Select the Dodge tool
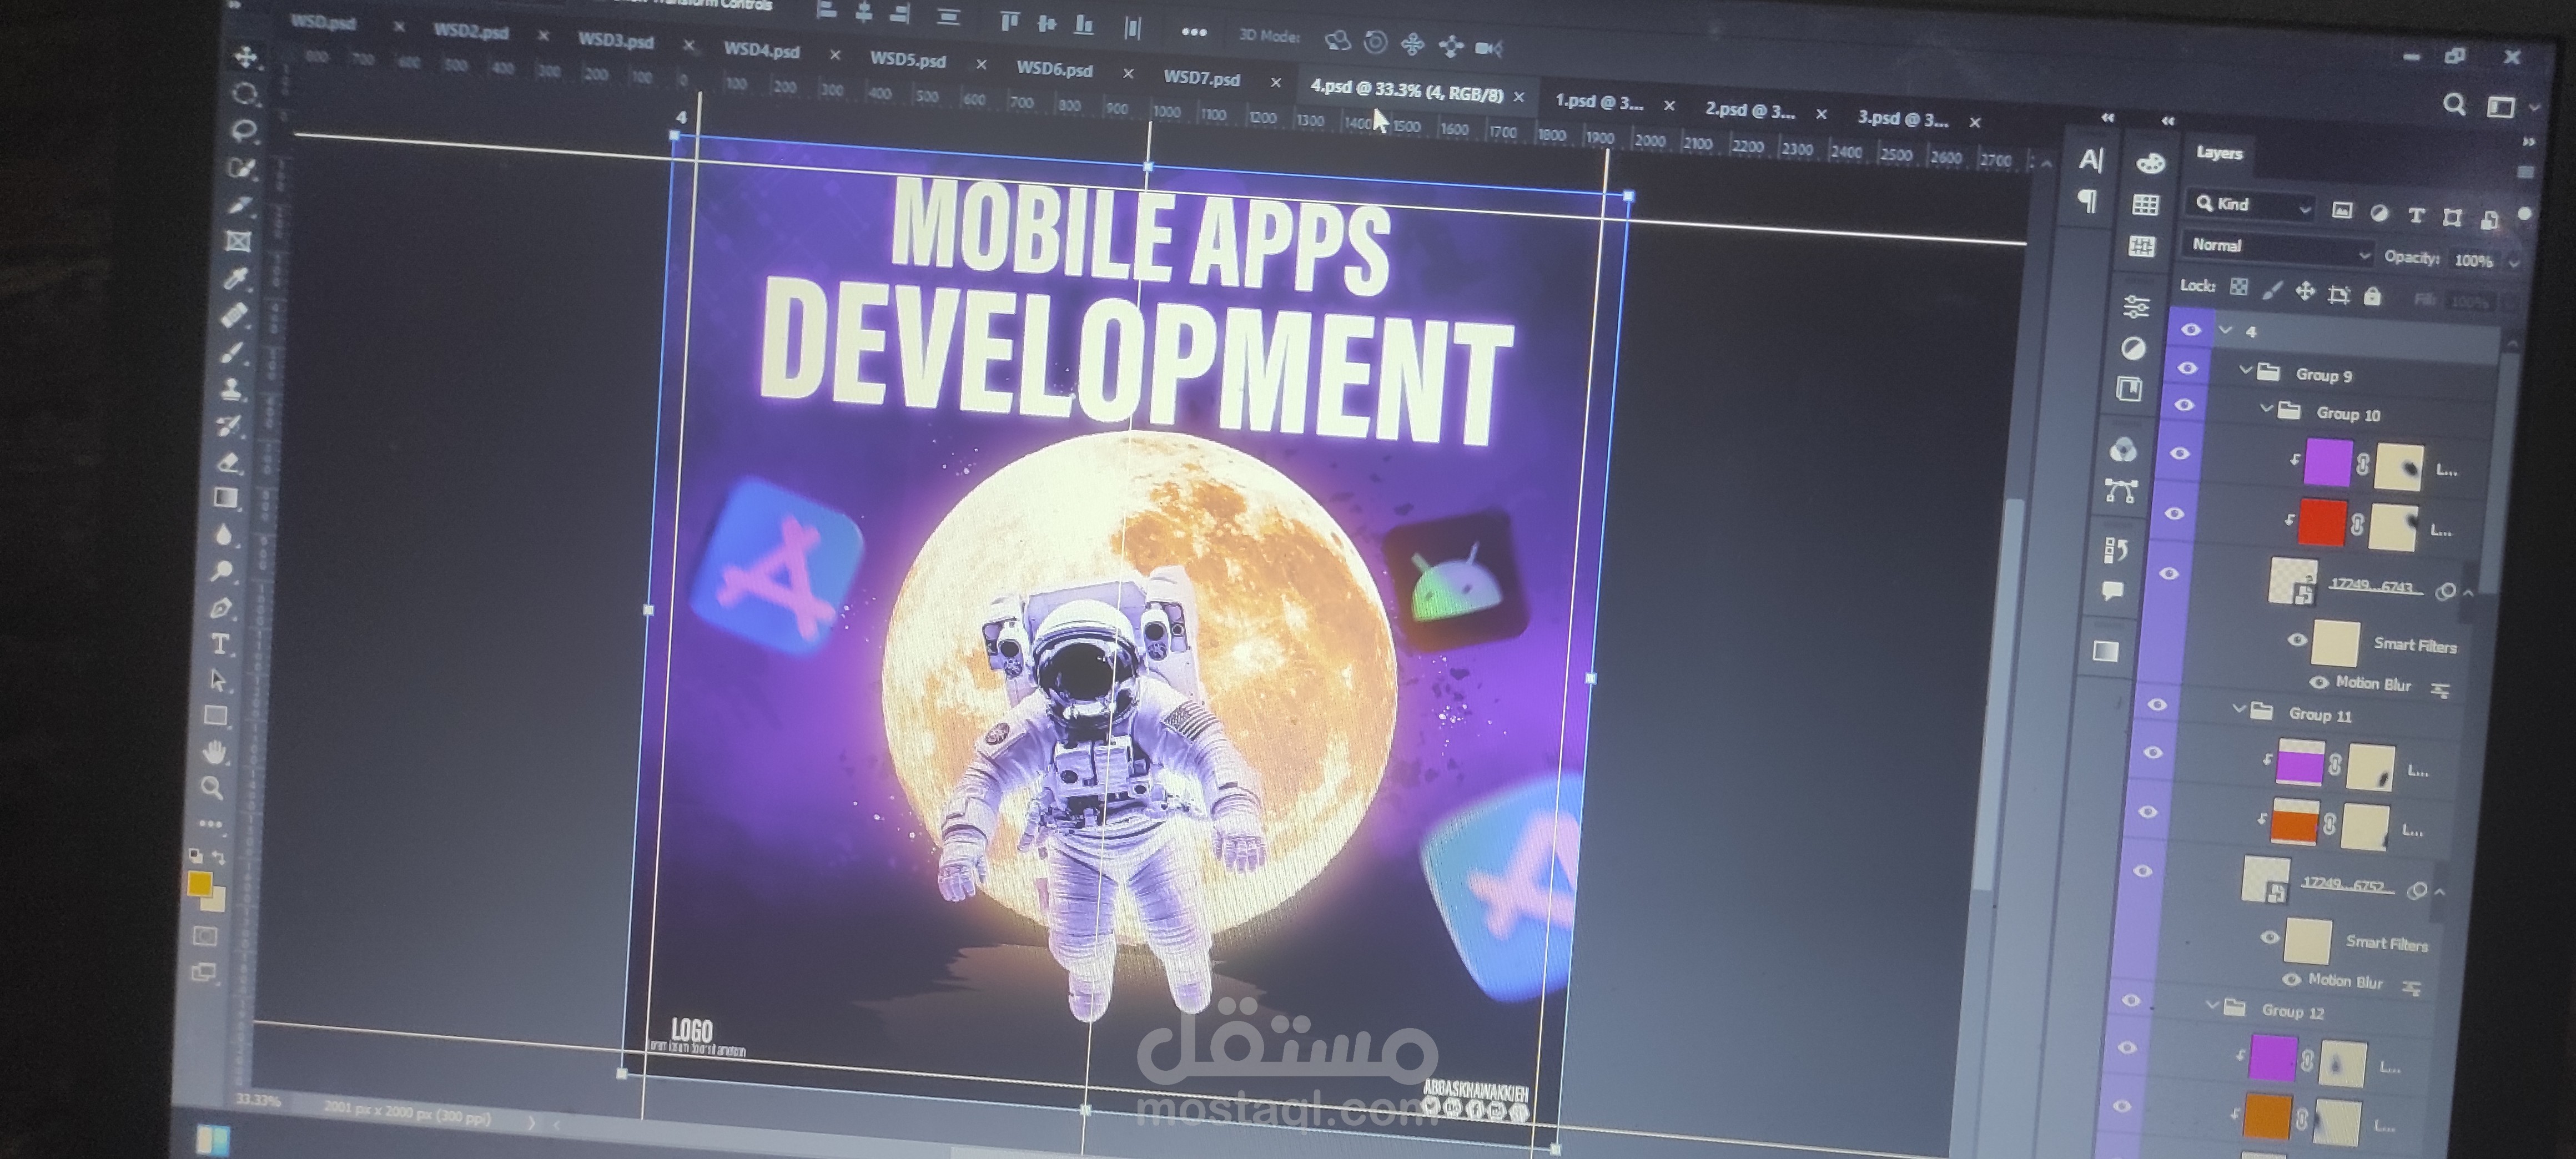This screenshot has width=2576, height=1159. [222, 571]
